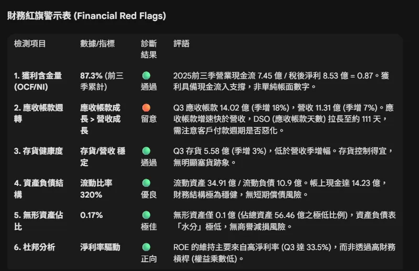Click the green dot in 無形資產佔比 row

[x=146, y=215]
